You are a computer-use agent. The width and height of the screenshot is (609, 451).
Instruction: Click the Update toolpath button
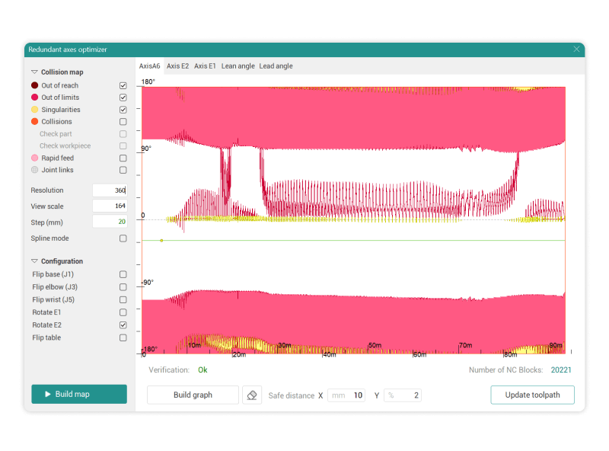pos(532,395)
